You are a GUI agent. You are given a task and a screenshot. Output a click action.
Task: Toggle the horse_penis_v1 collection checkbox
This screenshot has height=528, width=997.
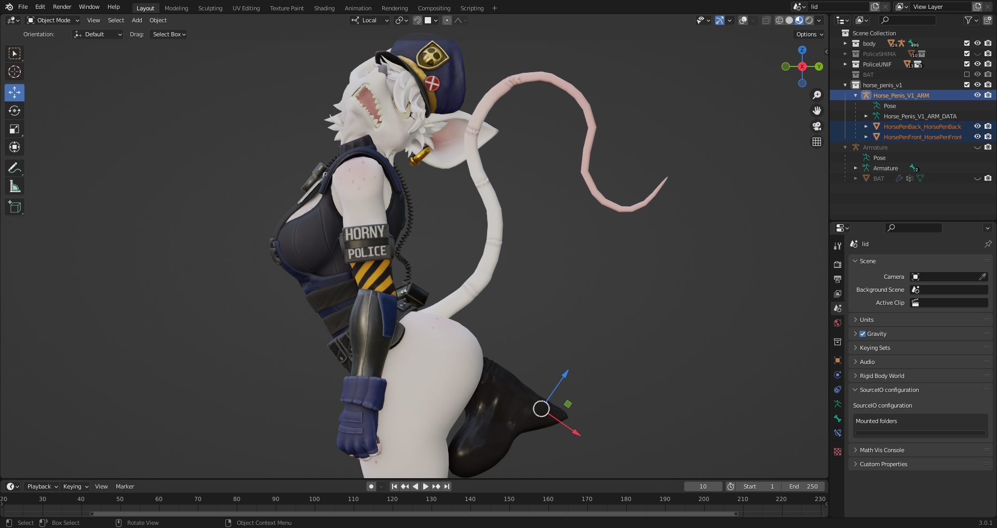tap(967, 85)
